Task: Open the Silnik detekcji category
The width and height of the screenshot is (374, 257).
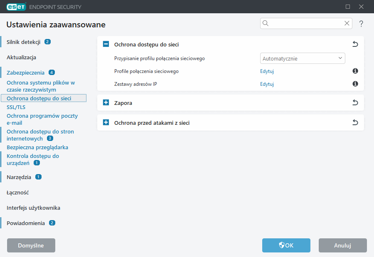Action: [23, 42]
